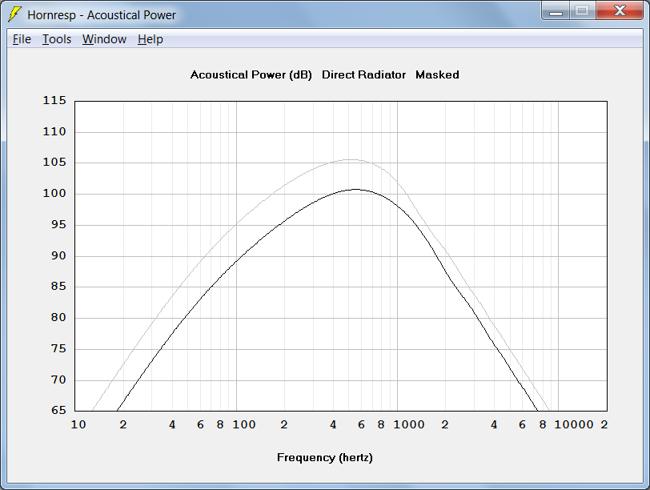Click the 65 y-axis value

click(x=58, y=410)
